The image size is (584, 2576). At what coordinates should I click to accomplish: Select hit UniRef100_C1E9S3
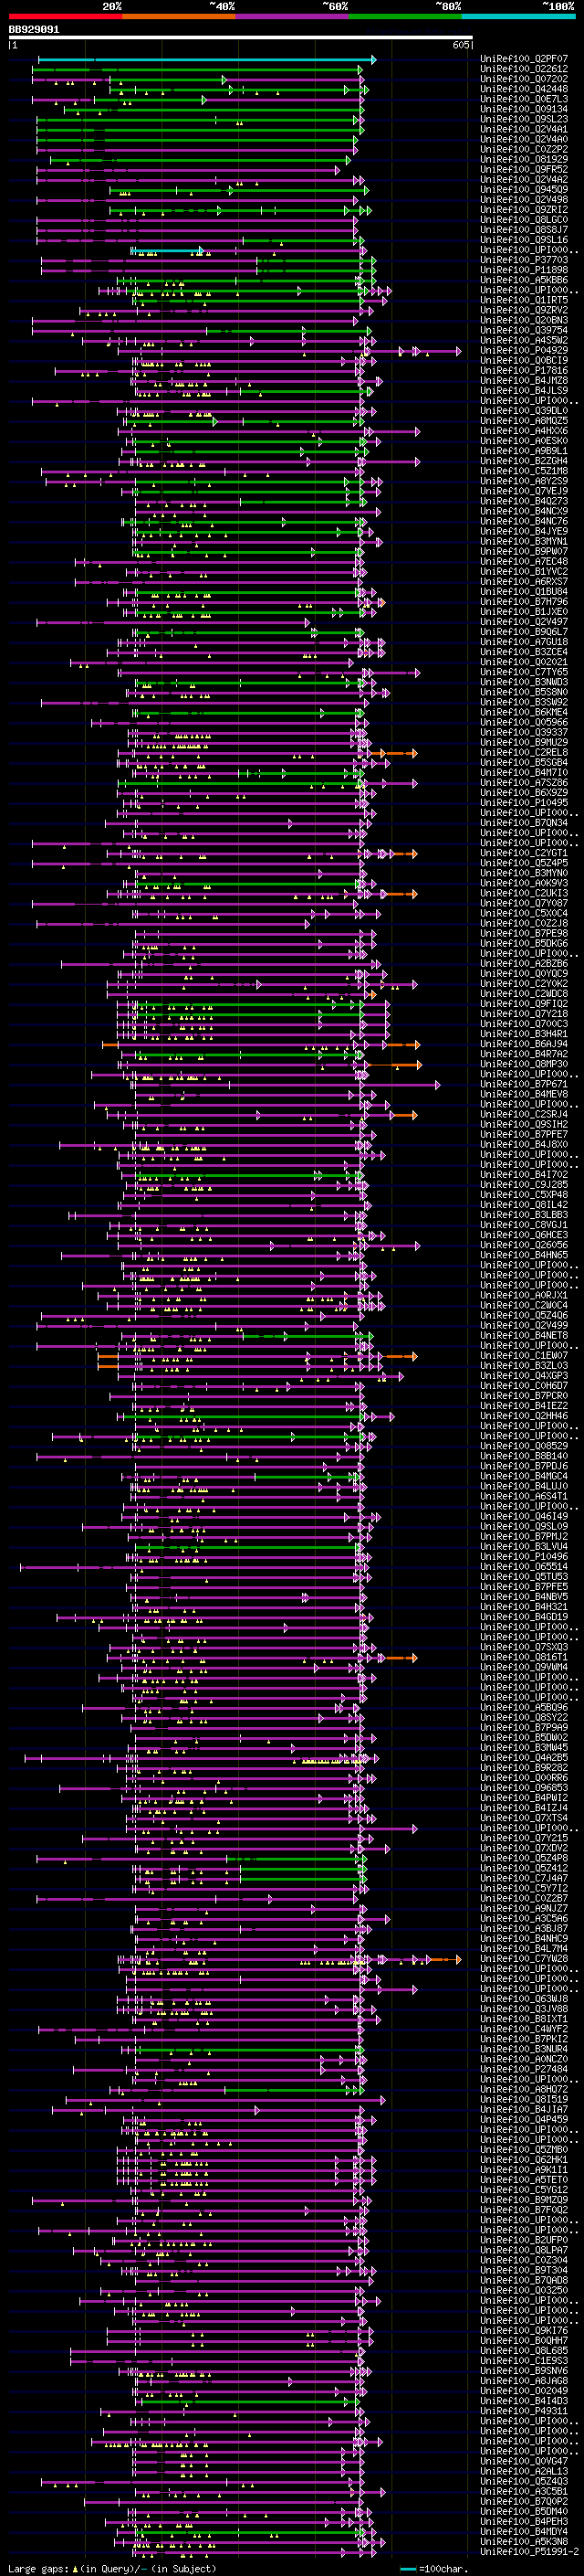pos(524,2362)
